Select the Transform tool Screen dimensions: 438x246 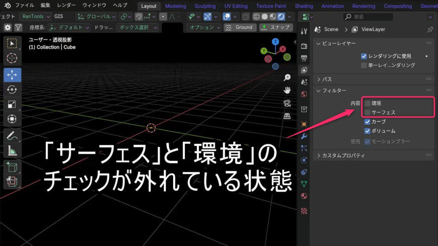point(12,119)
